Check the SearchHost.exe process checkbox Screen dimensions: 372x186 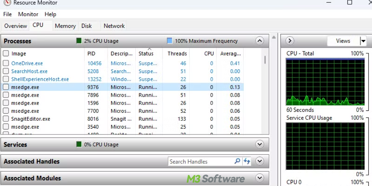click(6, 71)
